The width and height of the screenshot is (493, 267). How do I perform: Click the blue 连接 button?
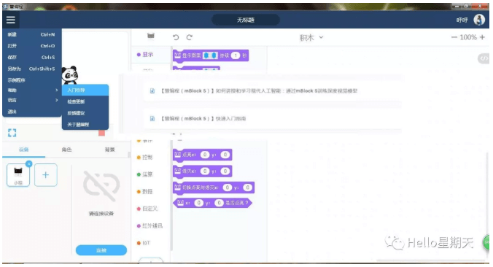pos(101,250)
